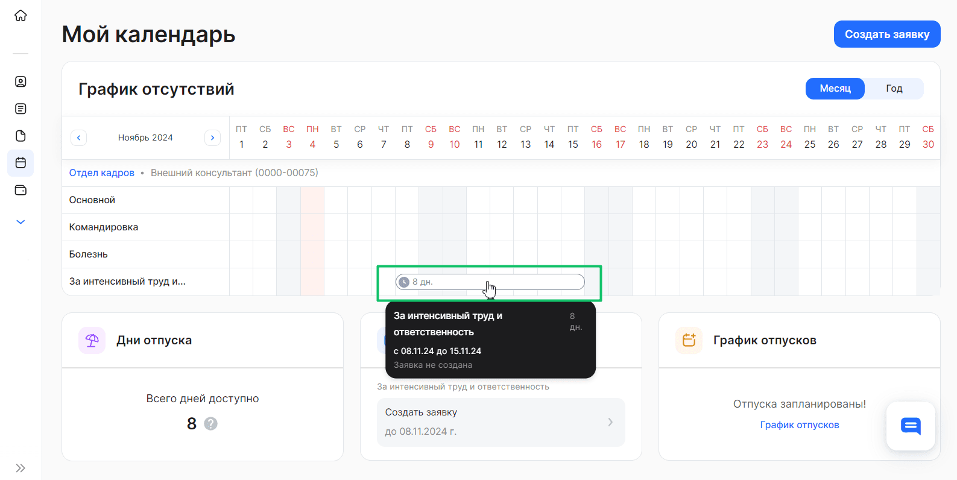The height and width of the screenshot is (480, 957).
Task: Click date 20 СР in header
Action: [x=692, y=137]
